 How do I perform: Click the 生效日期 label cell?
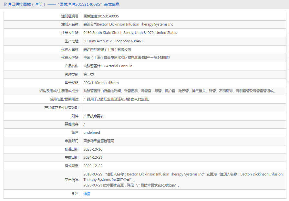[42, 157]
